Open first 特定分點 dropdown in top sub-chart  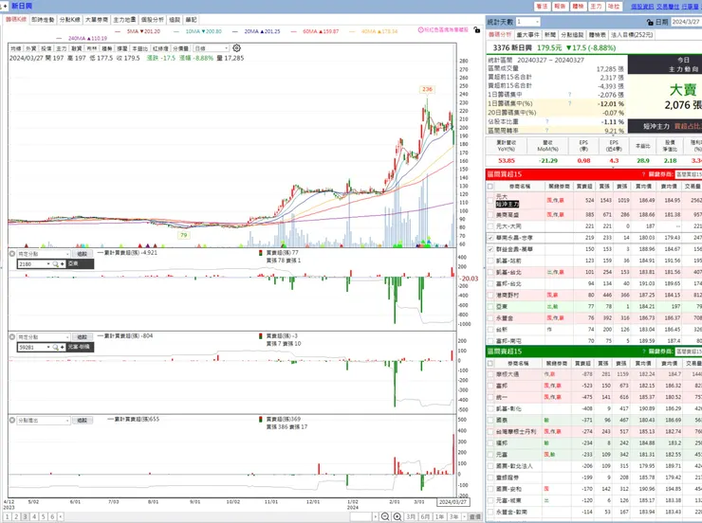tap(43, 254)
